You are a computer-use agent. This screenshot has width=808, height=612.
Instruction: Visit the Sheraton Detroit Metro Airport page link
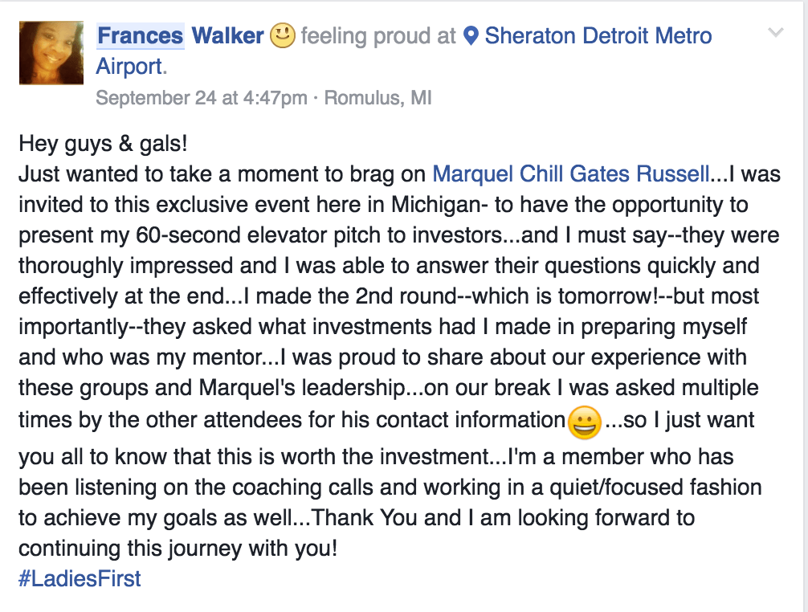598,36
